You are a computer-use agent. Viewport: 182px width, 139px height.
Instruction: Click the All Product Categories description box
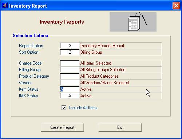point(121,76)
